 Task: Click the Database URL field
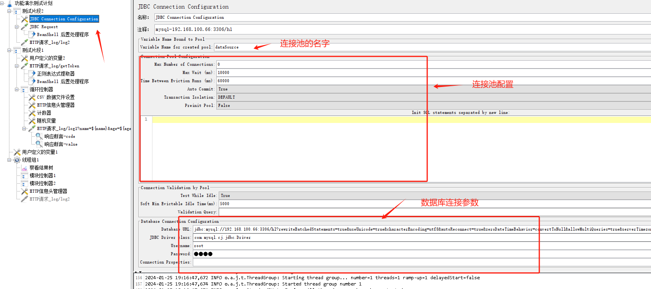(x=422, y=229)
